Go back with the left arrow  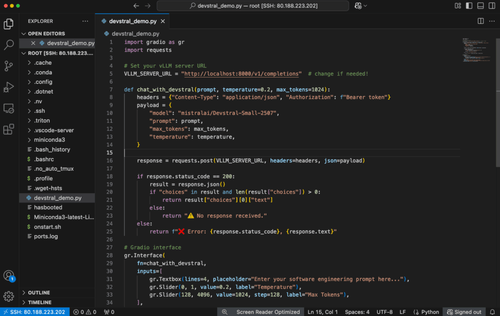tap(136, 6)
